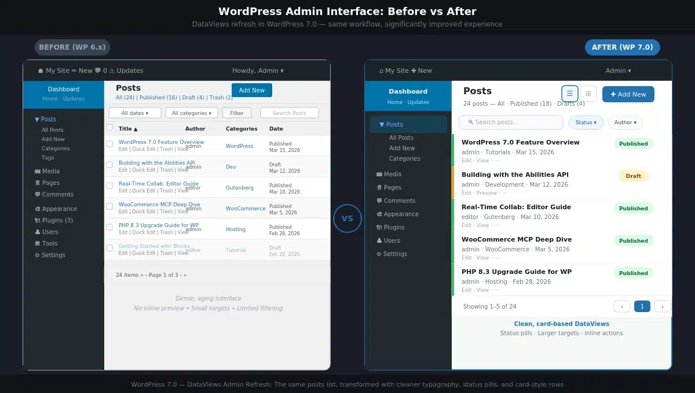Select the checkbox beside PHP 8.3 Upgrade Guide
This screenshot has height=393, width=695.
pos(110,227)
